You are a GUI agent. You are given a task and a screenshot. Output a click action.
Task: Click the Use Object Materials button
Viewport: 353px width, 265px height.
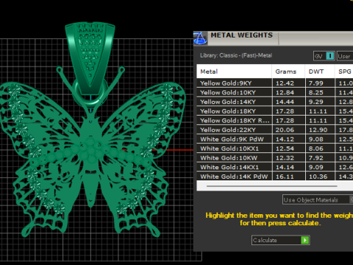click(318, 199)
